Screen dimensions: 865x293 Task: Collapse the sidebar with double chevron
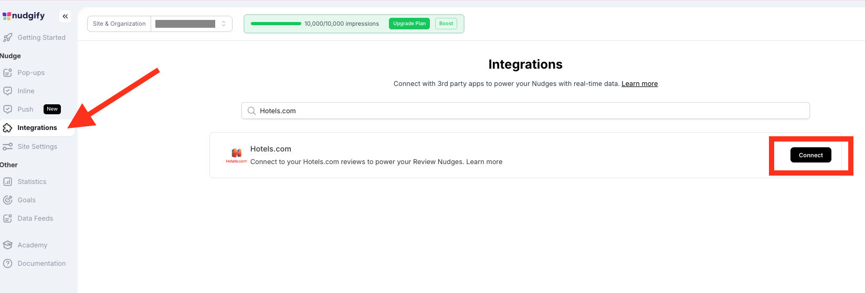click(65, 16)
